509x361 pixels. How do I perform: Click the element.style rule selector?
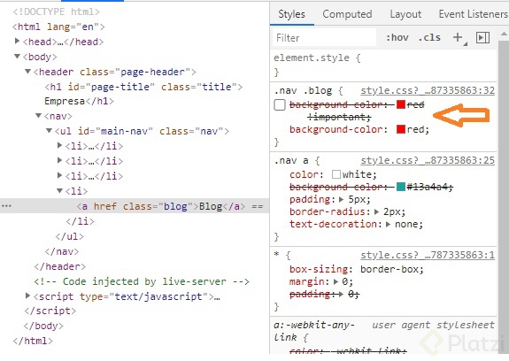[312, 58]
